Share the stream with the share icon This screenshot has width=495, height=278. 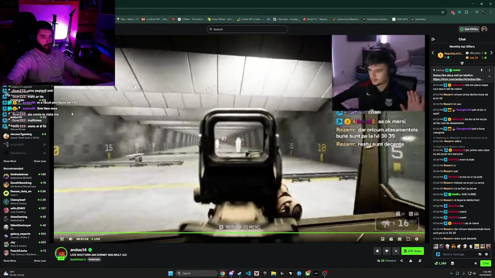pos(401,261)
